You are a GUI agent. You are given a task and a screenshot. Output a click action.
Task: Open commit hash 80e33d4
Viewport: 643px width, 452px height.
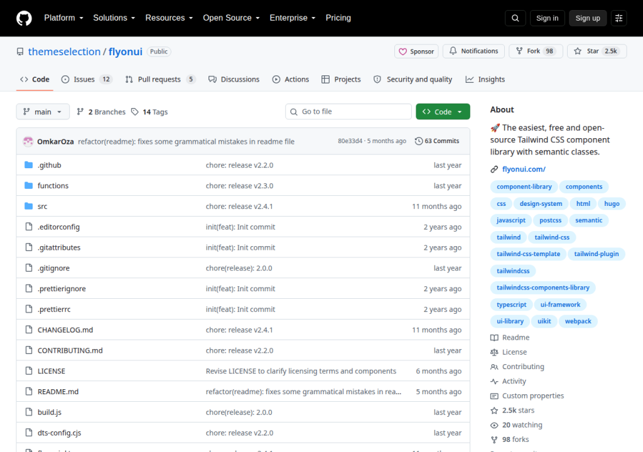pyautogui.click(x=350, y=141)
